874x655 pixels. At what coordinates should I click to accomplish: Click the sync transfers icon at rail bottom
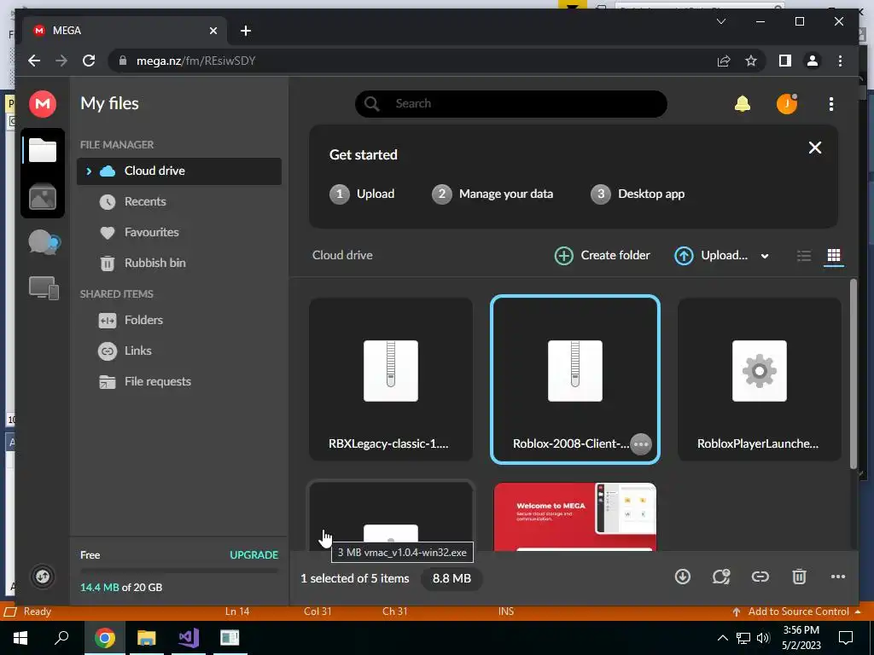(43, 577)
